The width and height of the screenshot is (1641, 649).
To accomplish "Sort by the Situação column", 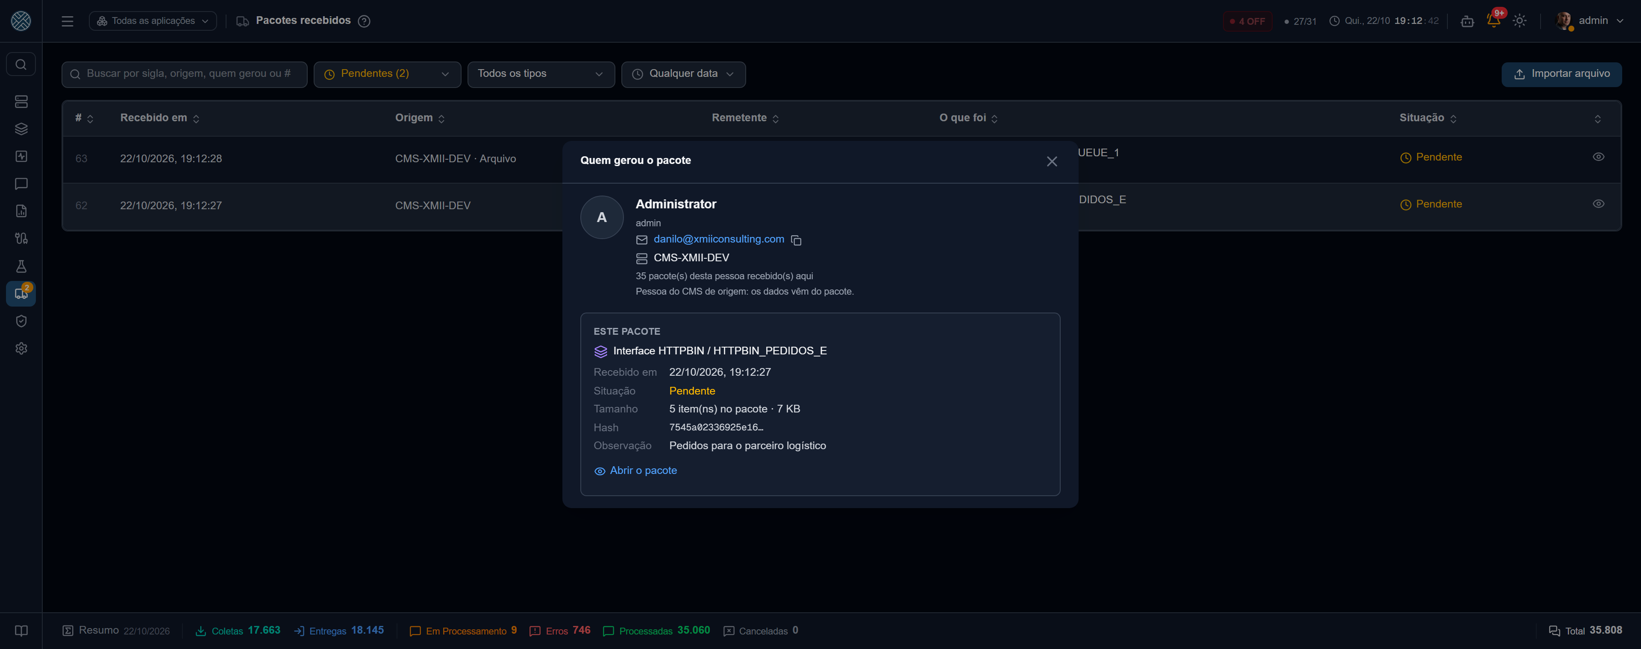I will click(x=1428, y=118).
